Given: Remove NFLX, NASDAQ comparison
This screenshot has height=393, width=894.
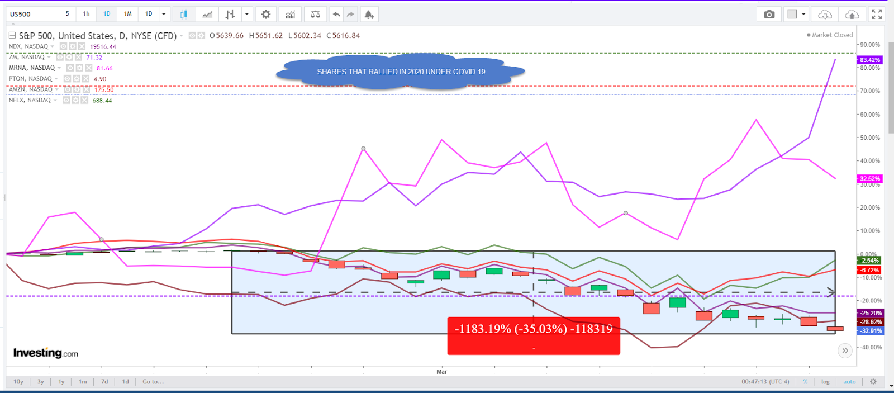Looking at the screenshot, I should click(x=84, y=100).
